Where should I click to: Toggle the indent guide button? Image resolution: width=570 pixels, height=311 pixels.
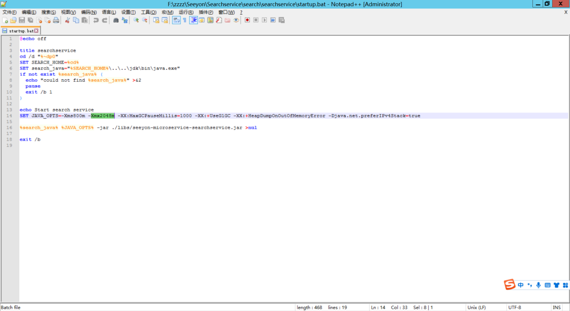194,20
